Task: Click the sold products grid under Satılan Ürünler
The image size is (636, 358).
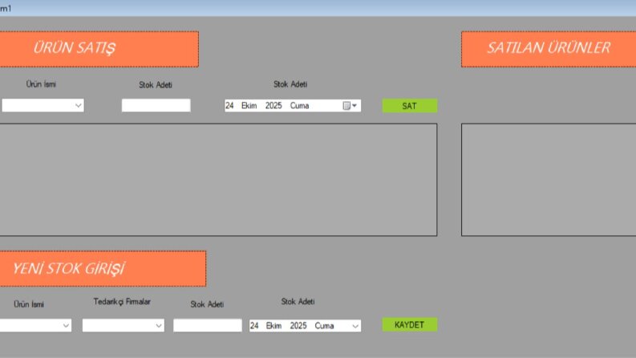Action: click(549, 180)
